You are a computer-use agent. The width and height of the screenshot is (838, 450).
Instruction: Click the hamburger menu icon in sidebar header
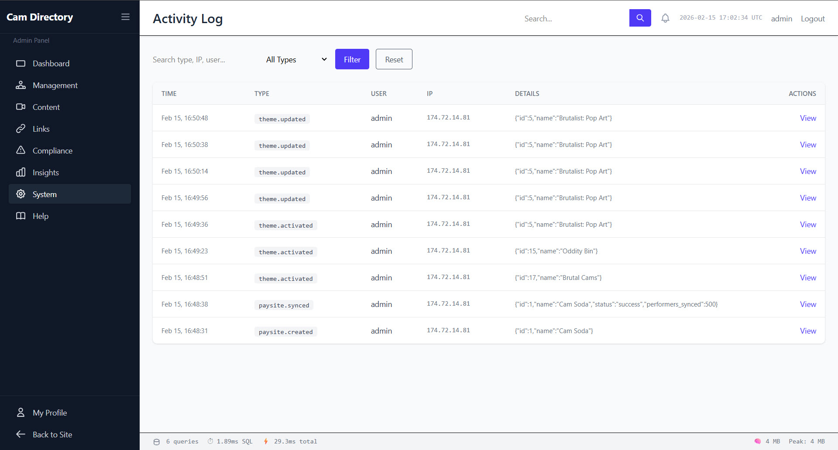(125, 17)
